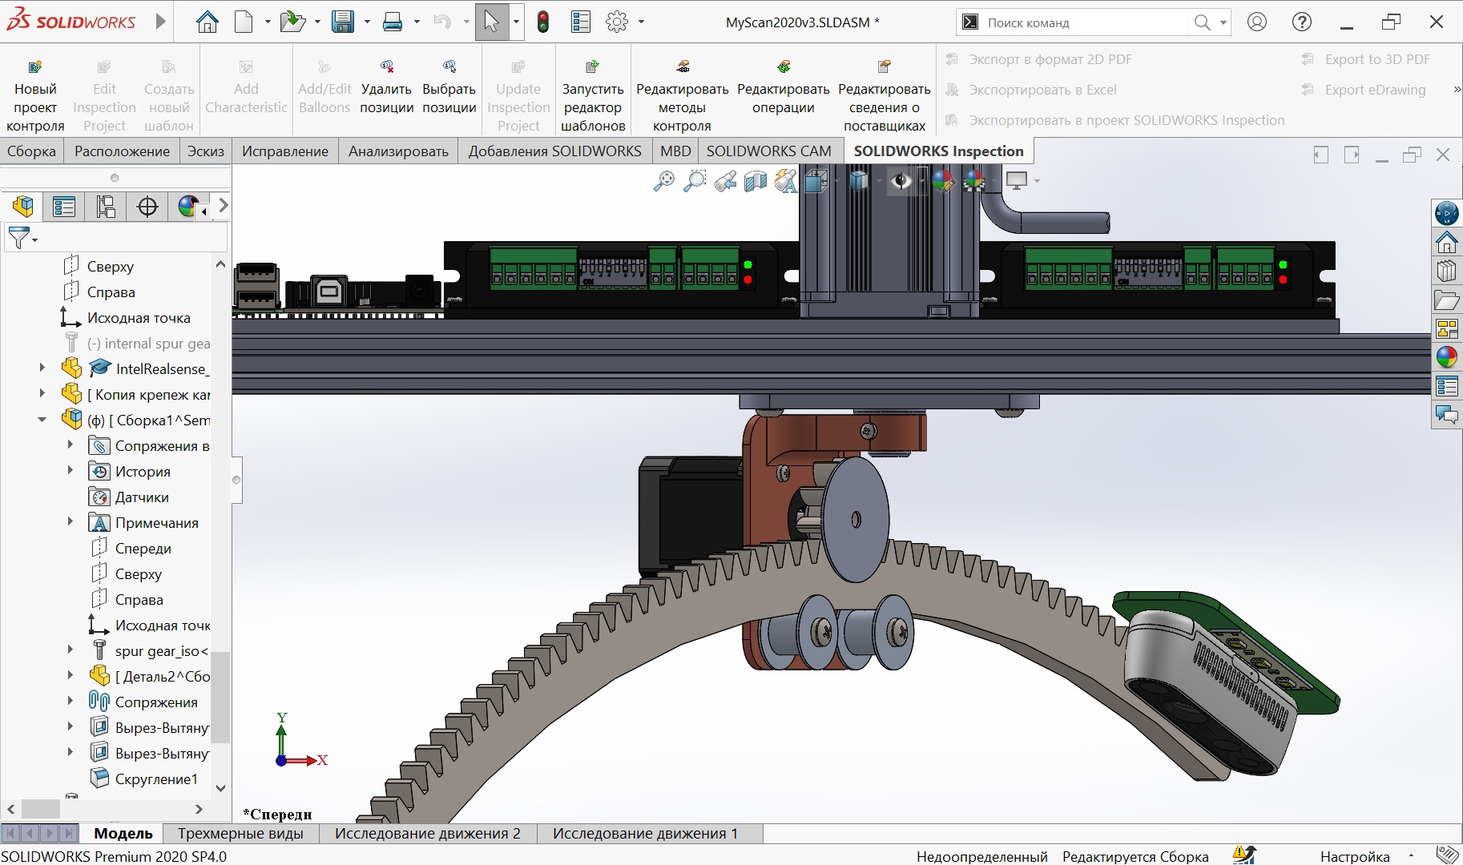The image size is (1463, 865).
Task: Toggle Hide/Show Items eye icon
Action: click(901, 182)
